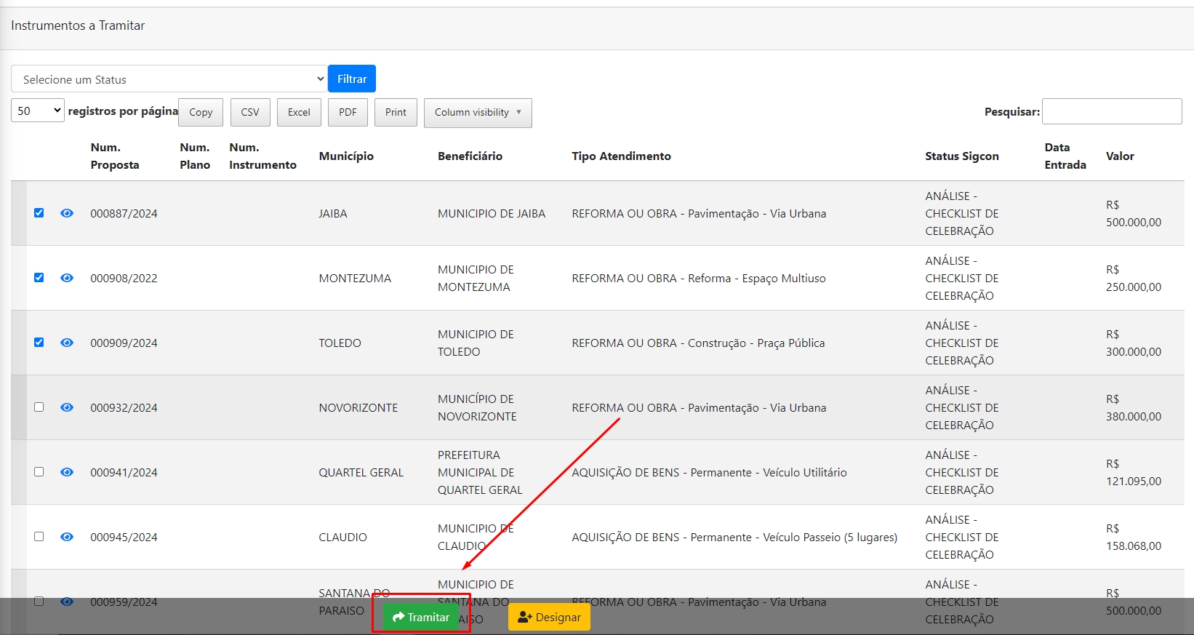The image size is (1194, 635).
Task: Uncheck the JAIBA proposal checkbox
Action: tap(39, 213)
